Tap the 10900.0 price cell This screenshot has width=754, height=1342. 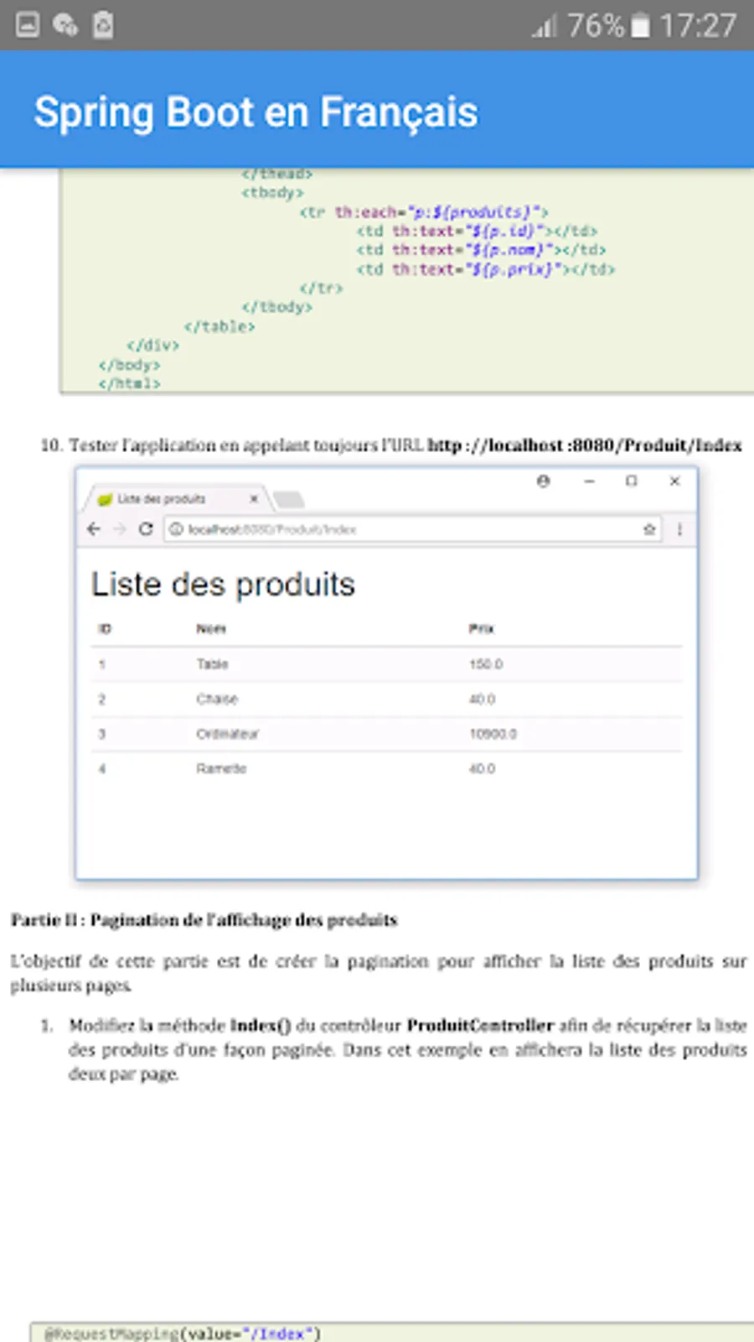(493, 734)
